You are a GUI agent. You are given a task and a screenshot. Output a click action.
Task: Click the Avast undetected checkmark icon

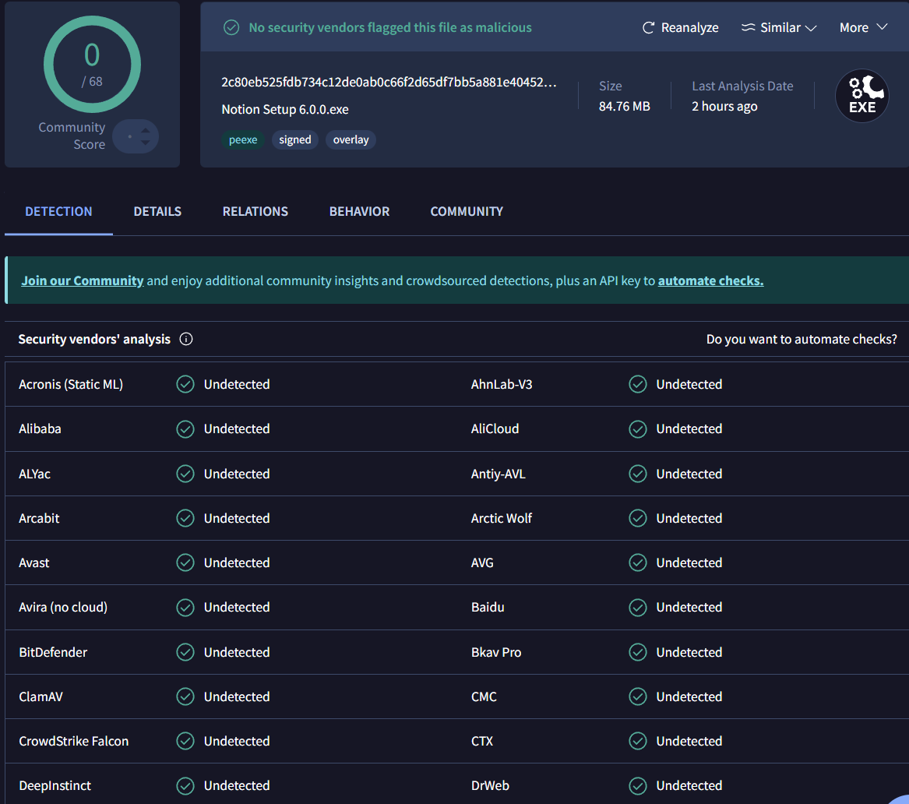(185, 562)
